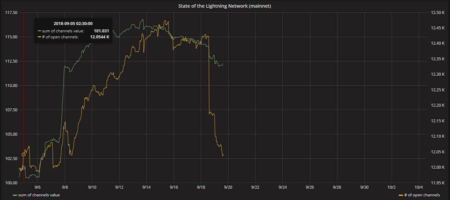Click the left axis value '102.50'
The height and width of the screenshot is (200, 450).
pyautogui.click(x=11, y=158)
